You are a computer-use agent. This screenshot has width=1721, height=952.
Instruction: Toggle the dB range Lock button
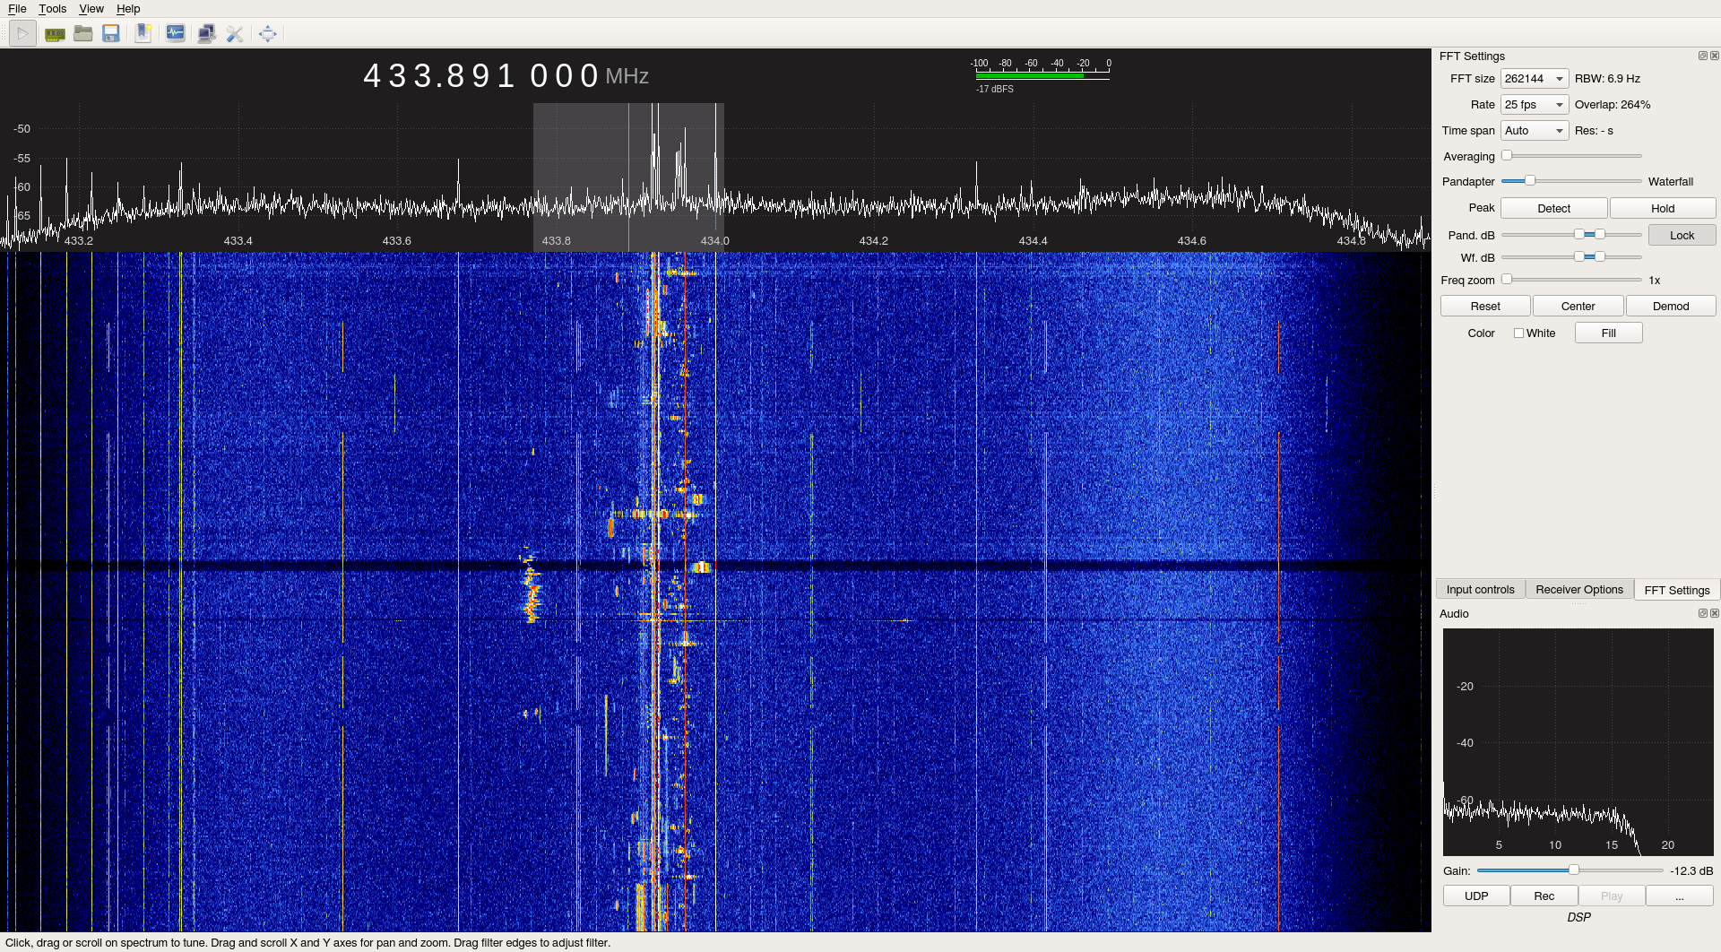tap(1682, 235)
